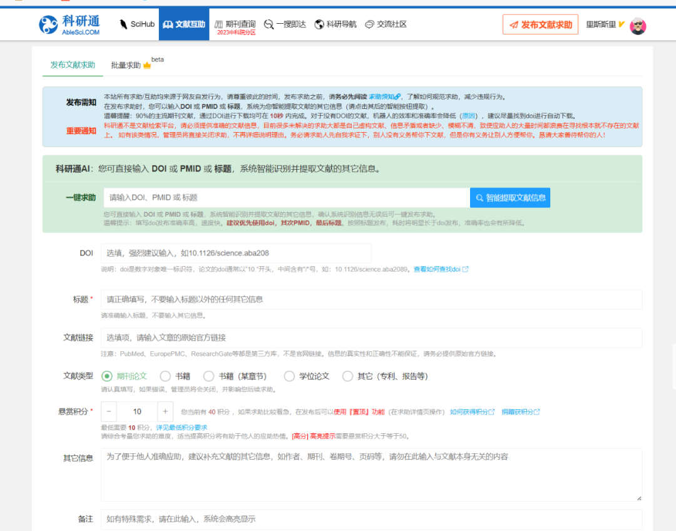Click the user avatar picture
676x531 pixels.
(638, 26)
